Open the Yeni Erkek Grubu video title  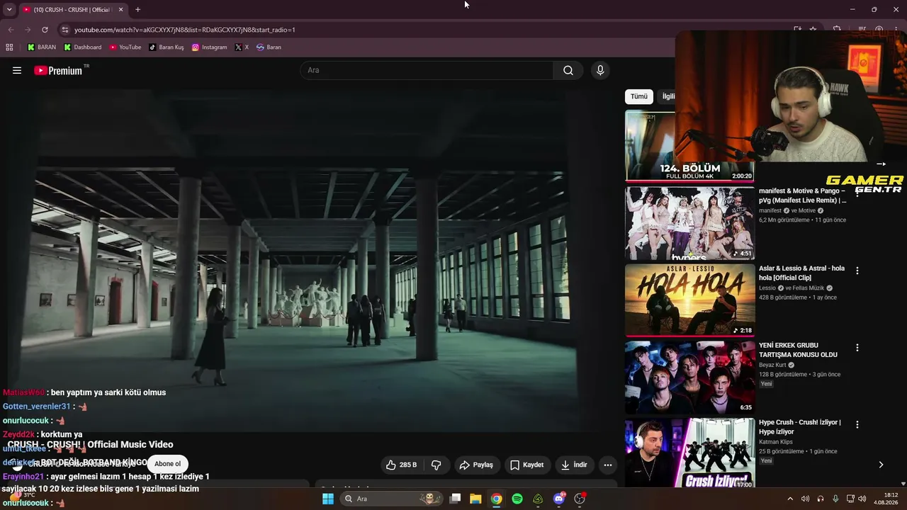798,350
